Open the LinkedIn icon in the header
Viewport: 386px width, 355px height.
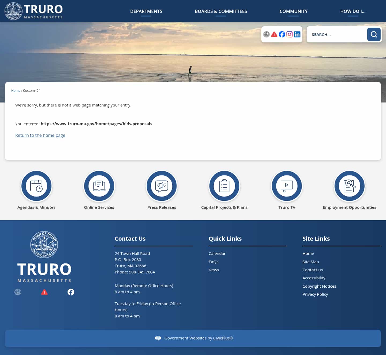[x=297, y=34]
